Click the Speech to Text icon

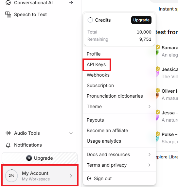8,14
